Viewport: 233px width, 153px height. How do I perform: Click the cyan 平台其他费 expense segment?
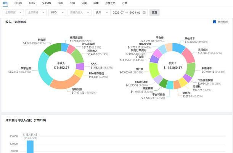coord(170,85)
